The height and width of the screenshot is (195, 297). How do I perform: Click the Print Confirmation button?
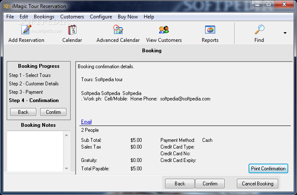tap(268, 169)
